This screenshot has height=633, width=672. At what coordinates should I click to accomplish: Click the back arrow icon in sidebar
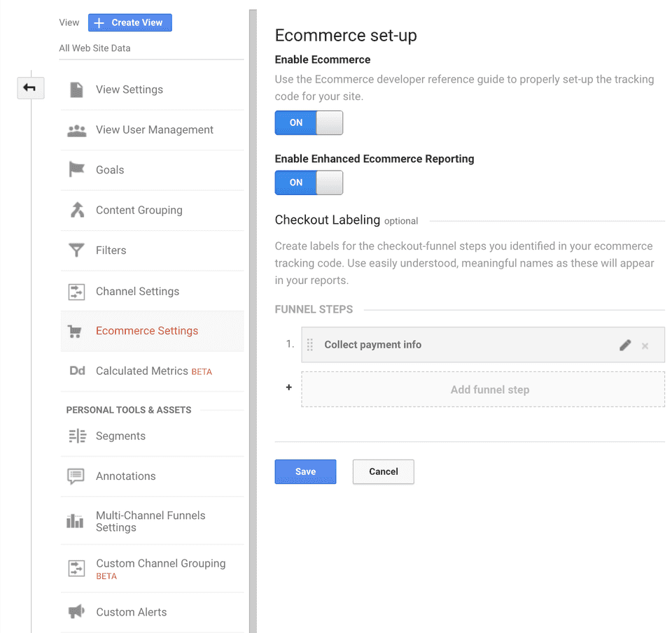[30, 88]
